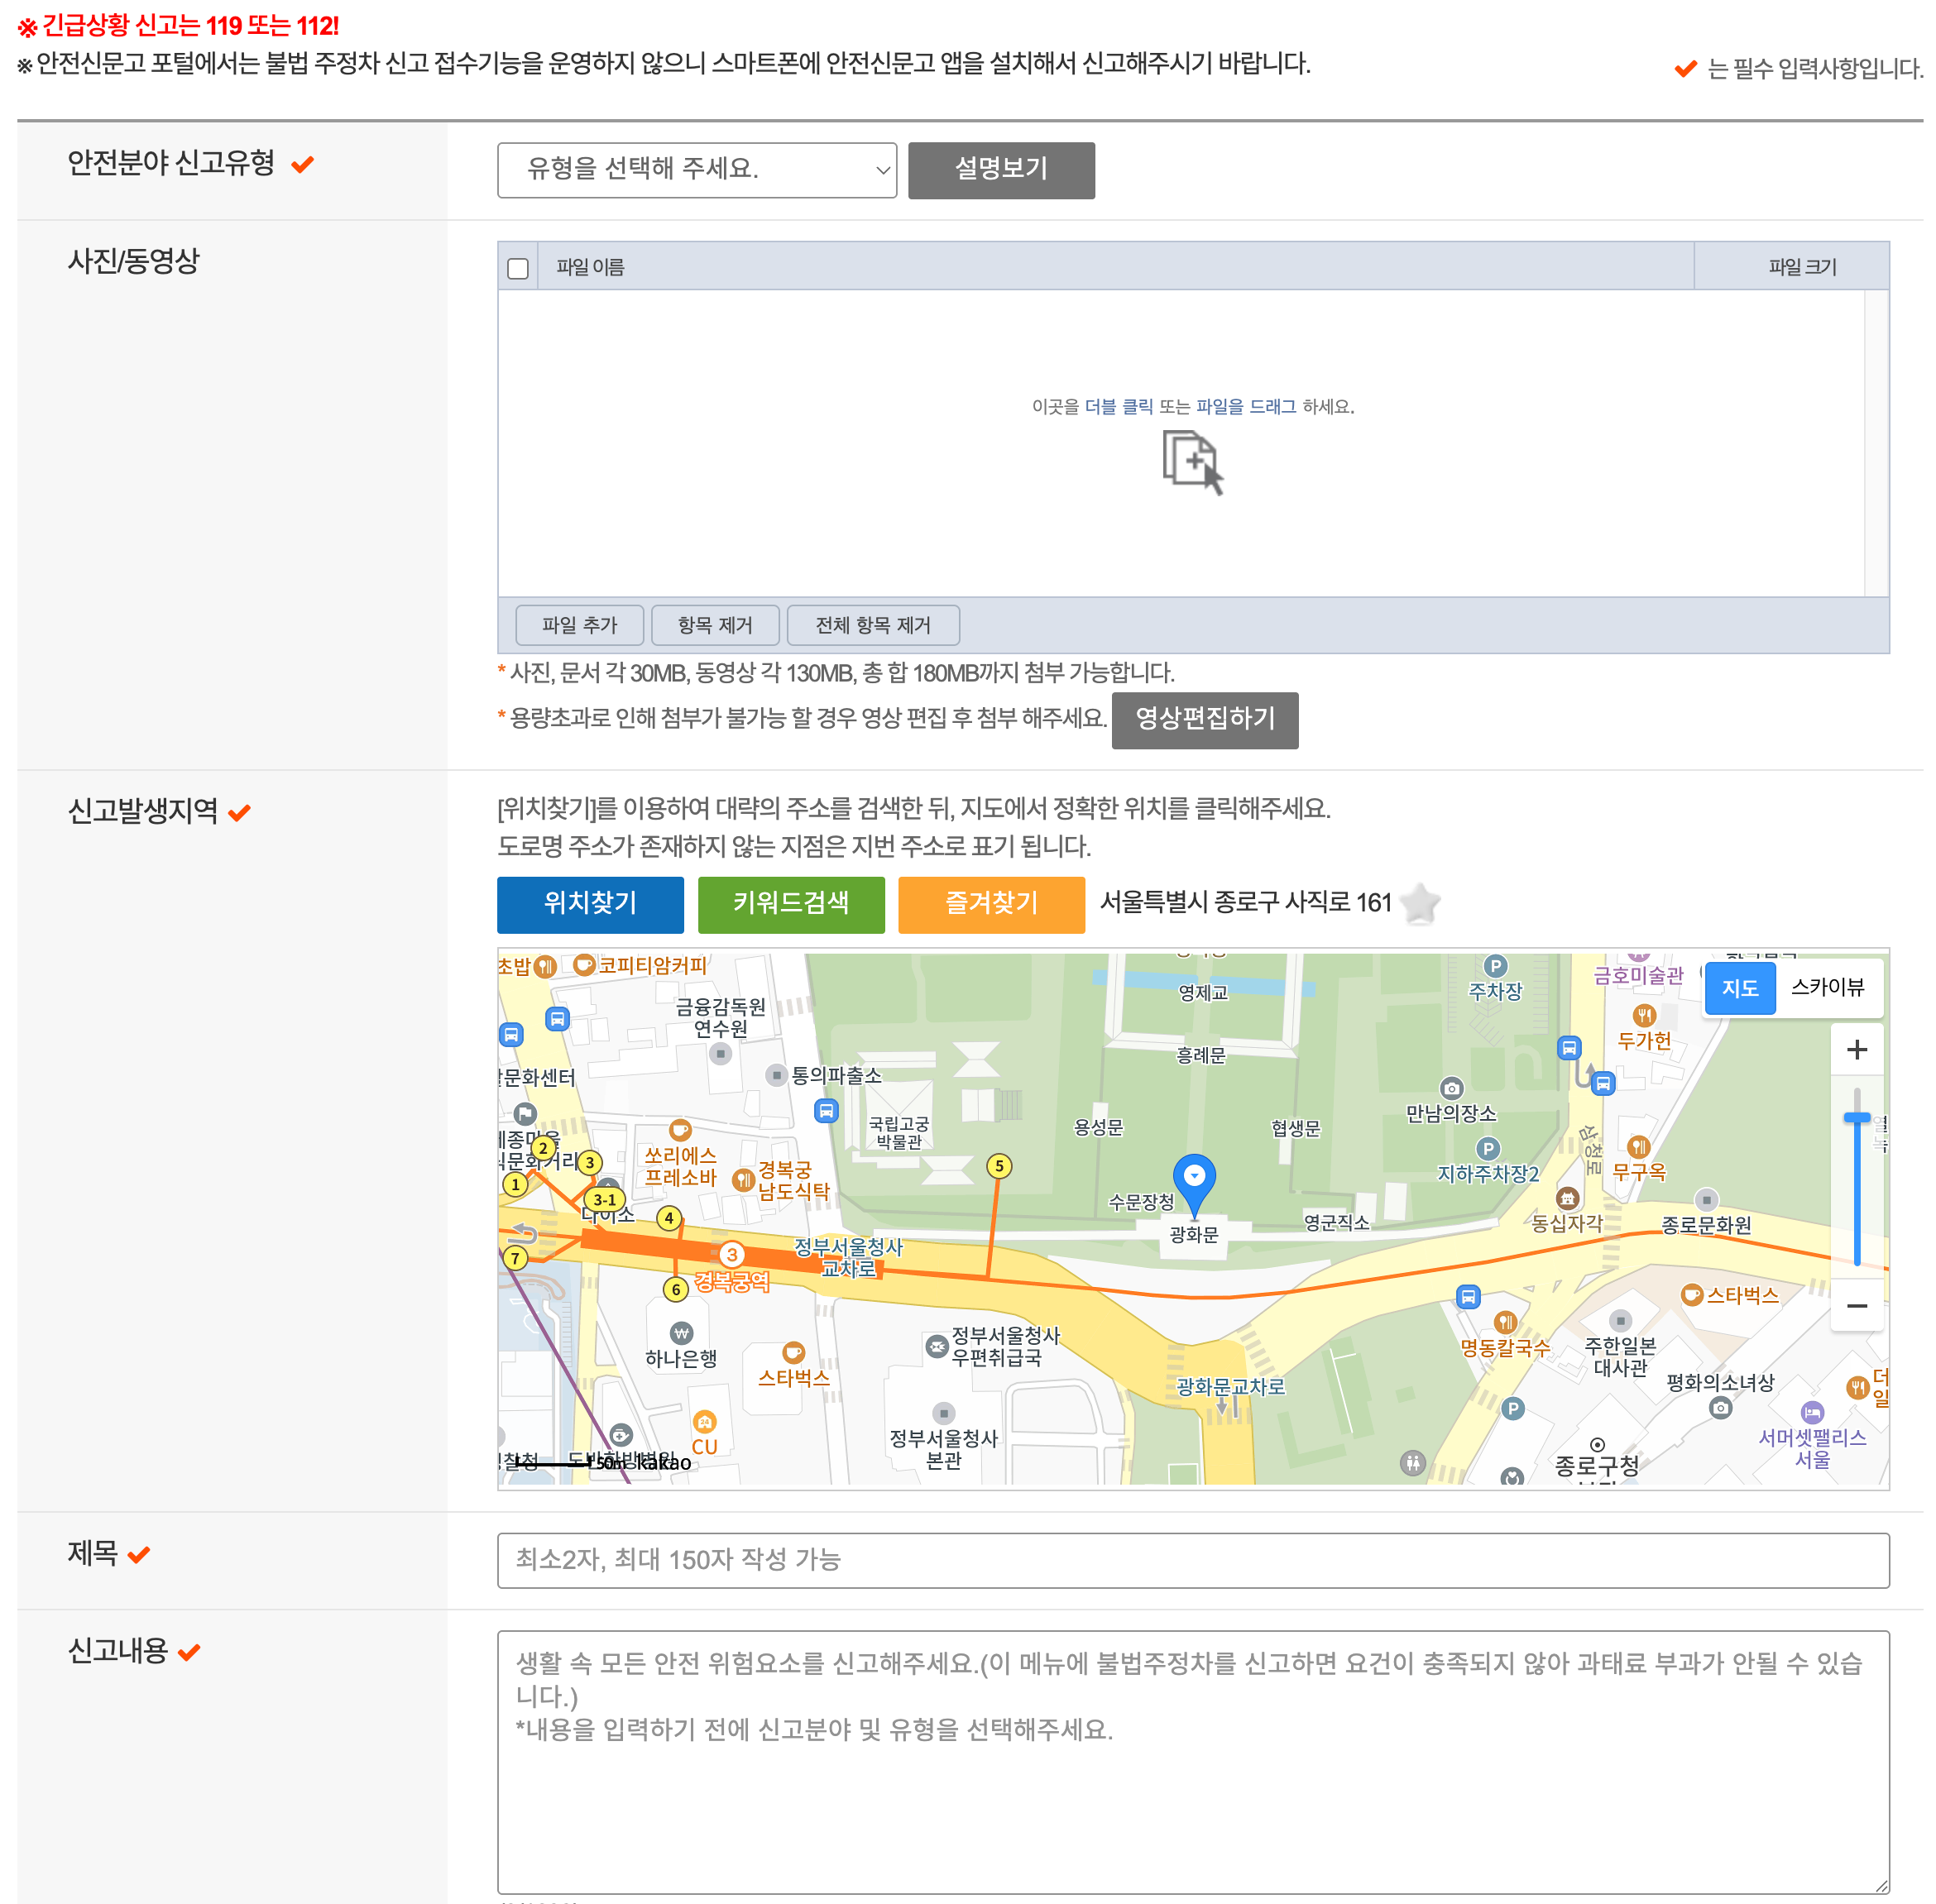This screenshot has width=1936, height=1904.
Task: Zoom out the map with minus button
Action: [1856, 1305]
